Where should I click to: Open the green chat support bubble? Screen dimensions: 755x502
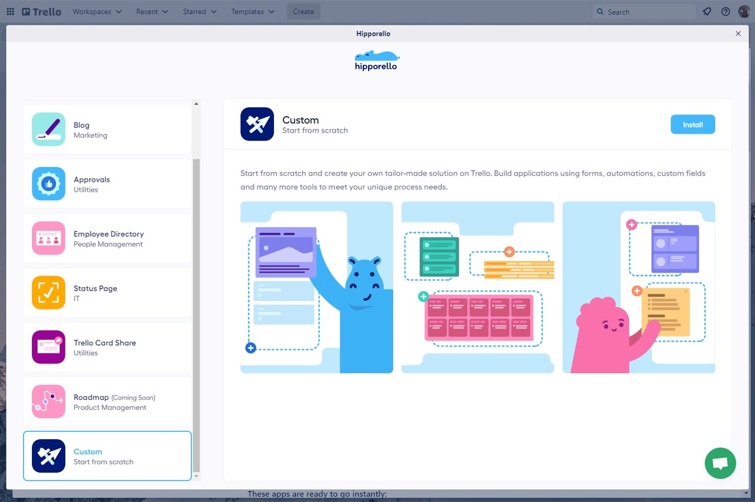coord(720,463)
